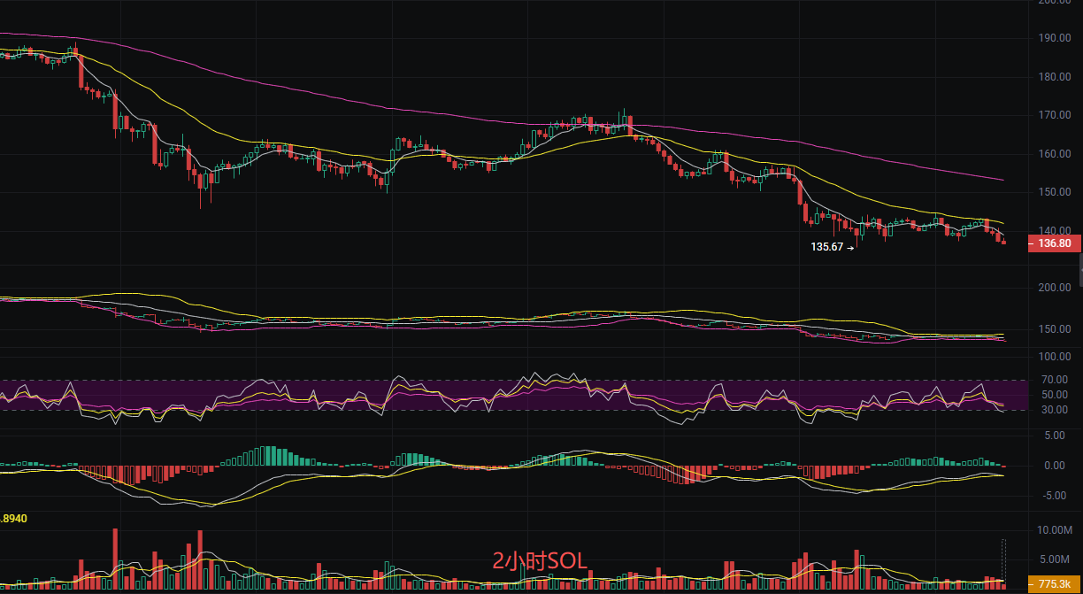
Task: Click the orange 775.3k volume tag
Action: coord(1054,584)
